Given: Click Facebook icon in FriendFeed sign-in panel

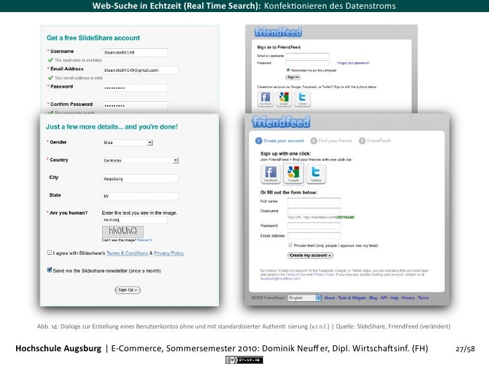Looking at the screenshot, I should click(265, 99).
